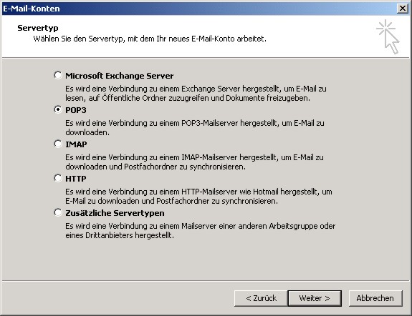Close the E-Mail-Konten dialog with X
The width and height of the screenshot is (412, 316).
pyautogui.click(x=402, y=9)
